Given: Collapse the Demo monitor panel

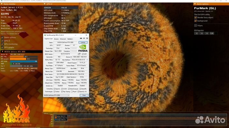Looking at the screenshot, I should tap(2, 4).
